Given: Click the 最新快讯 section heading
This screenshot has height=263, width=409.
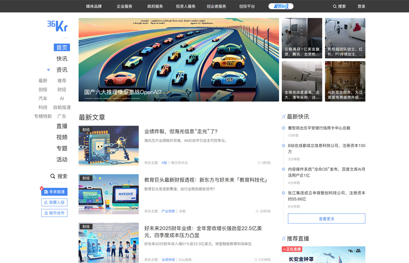Looking at the screenshot, I should (x=298, y=117).
